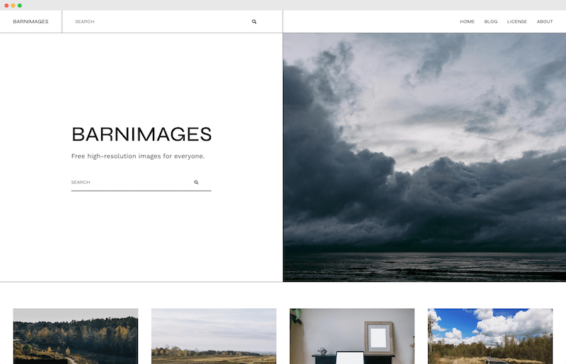Minimize the window with the yellow button
Image resolution: width=566 pixels, height=364 pixels.
click(x=13, y=5)
